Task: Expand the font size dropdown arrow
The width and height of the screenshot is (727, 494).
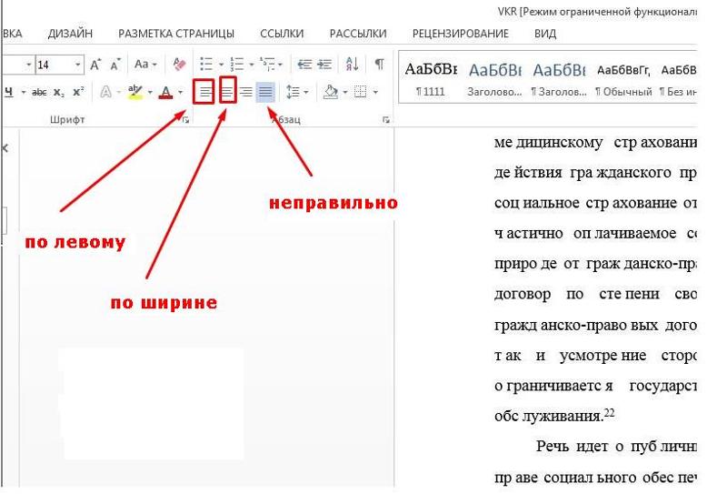Action: pyautogui.click(x=78, y=65)
